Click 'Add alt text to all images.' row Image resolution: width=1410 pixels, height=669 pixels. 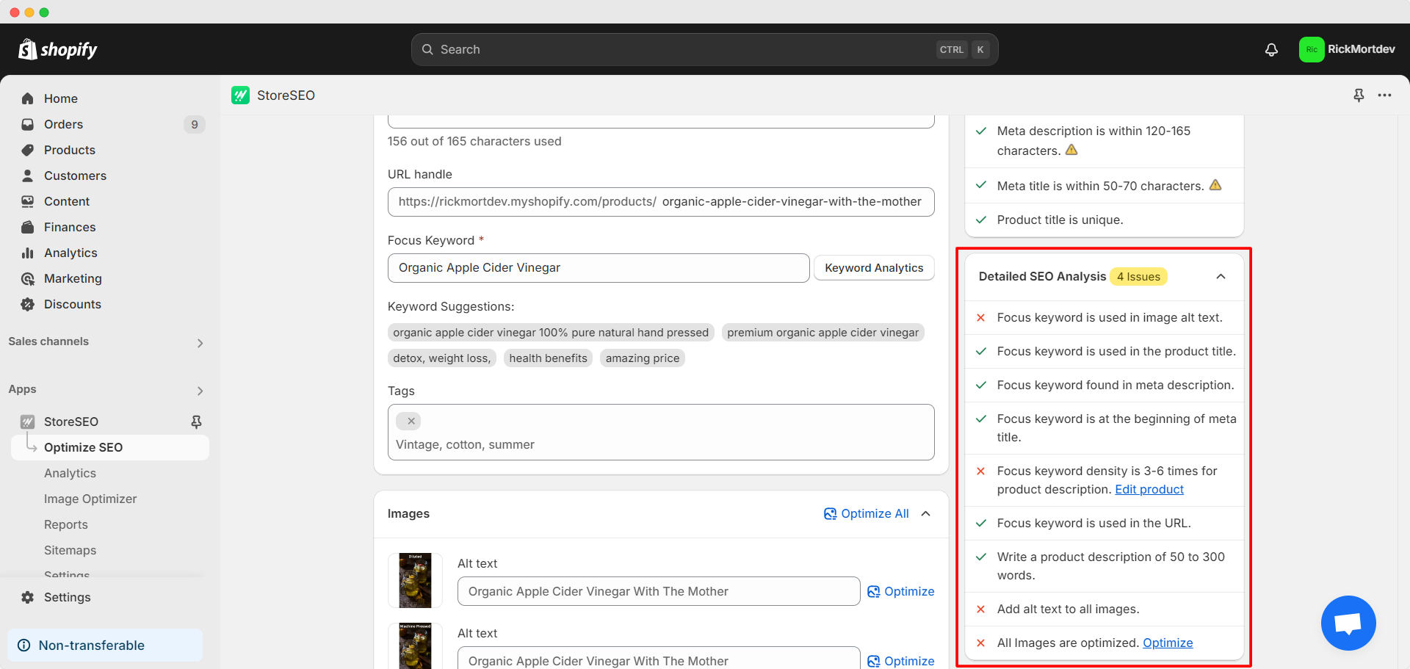click(x=1104, y=610)
